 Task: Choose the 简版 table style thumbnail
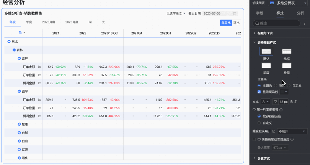pos(266,66)
